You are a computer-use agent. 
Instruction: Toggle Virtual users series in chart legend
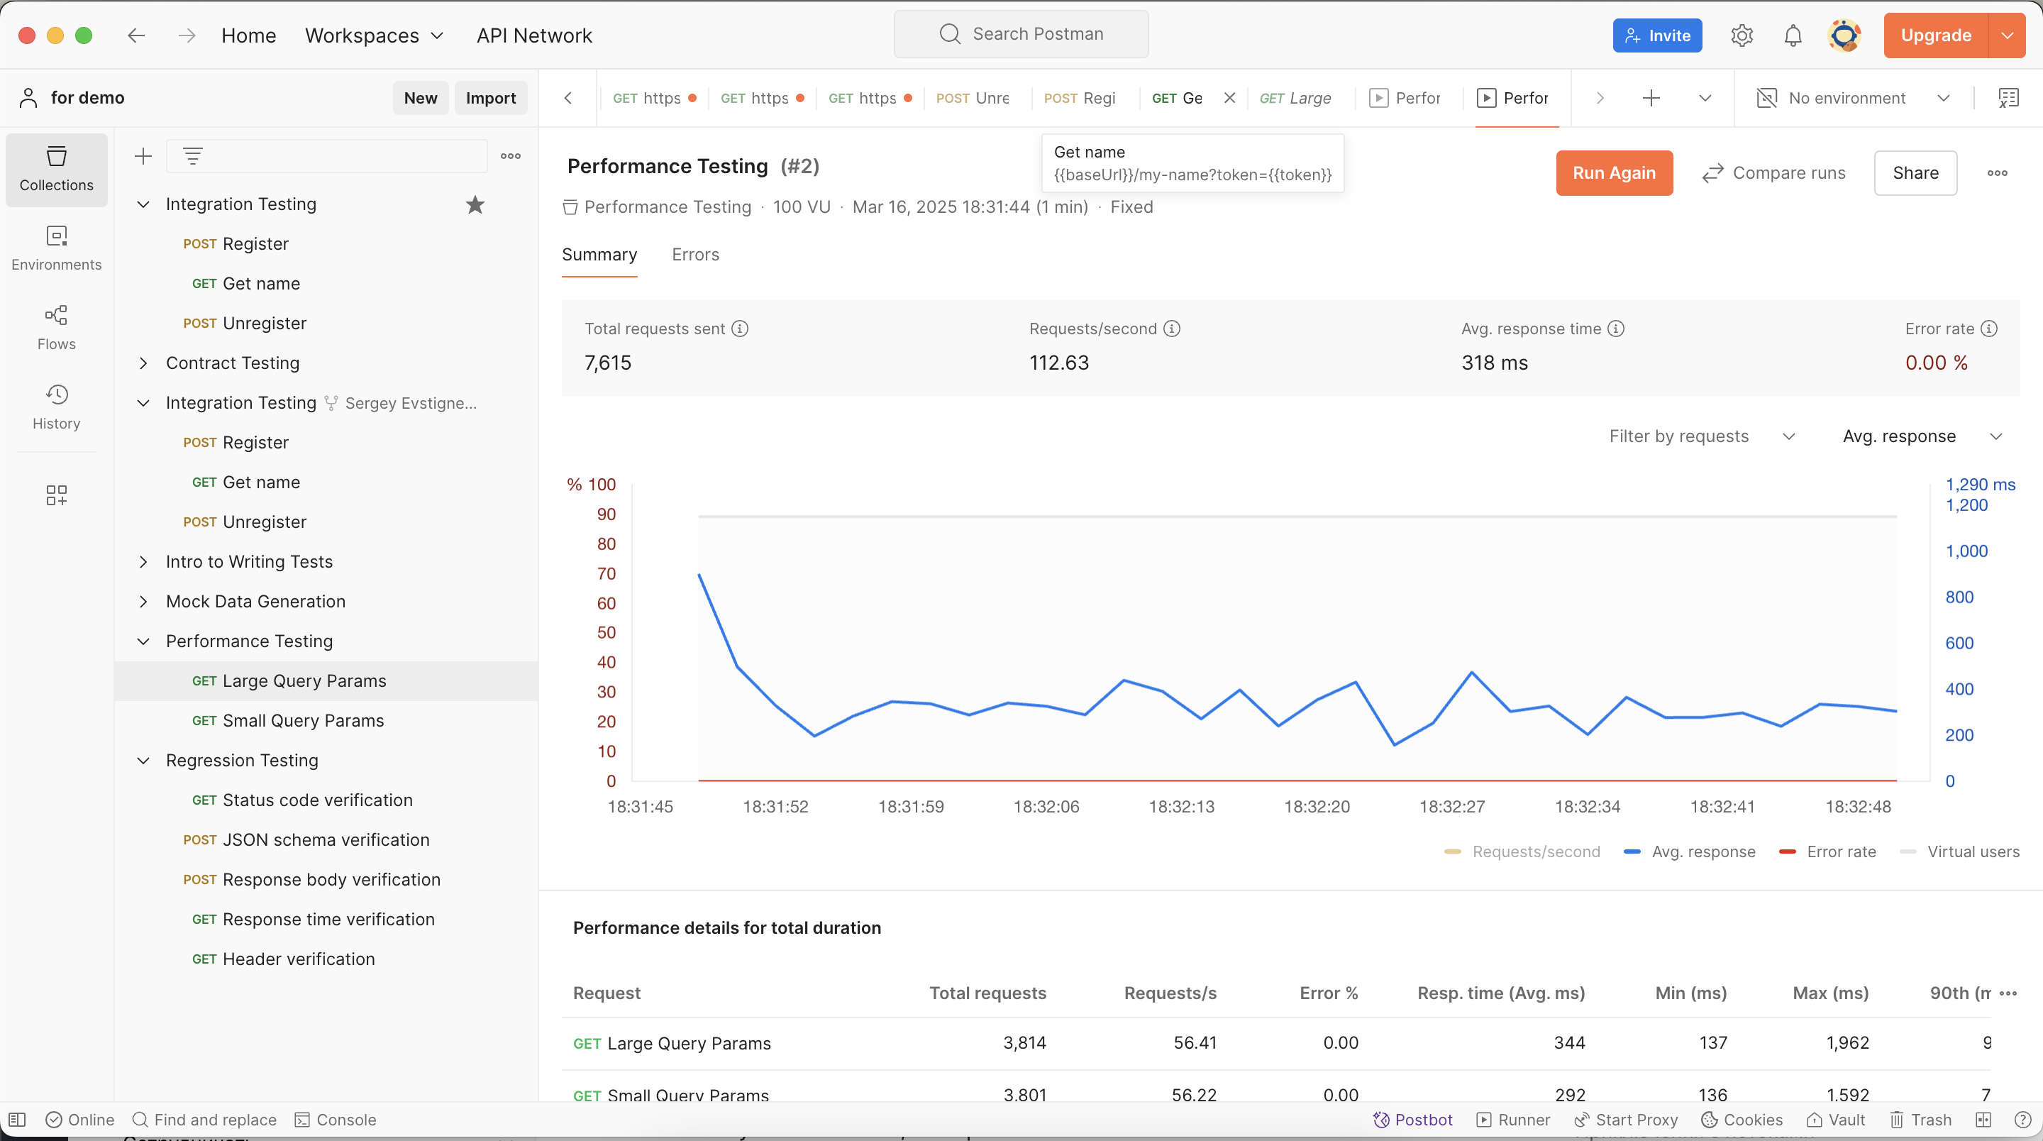(x=1960, y=851)
